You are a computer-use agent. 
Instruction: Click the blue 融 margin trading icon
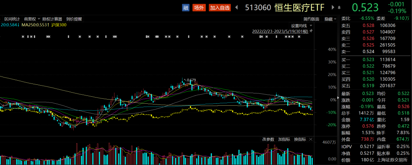click(x=186, y=7)
